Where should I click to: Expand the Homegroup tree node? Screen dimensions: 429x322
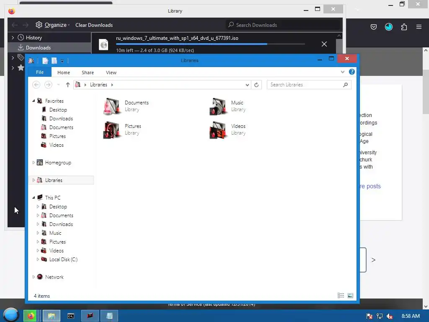(34, 163)
